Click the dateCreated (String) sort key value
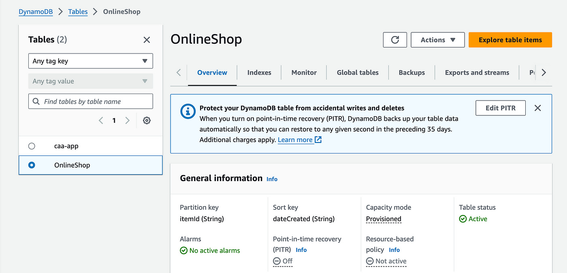Screen dimensions: 567x273 coord(304,219)
